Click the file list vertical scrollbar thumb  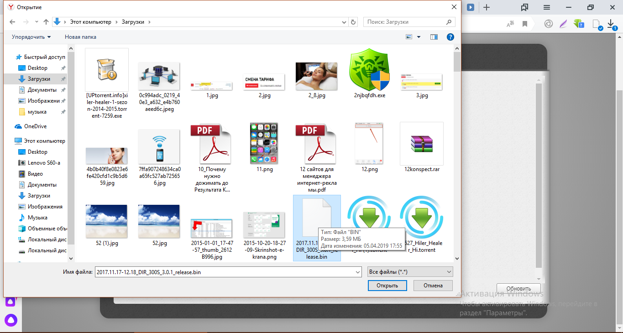[x=457, y=62]
